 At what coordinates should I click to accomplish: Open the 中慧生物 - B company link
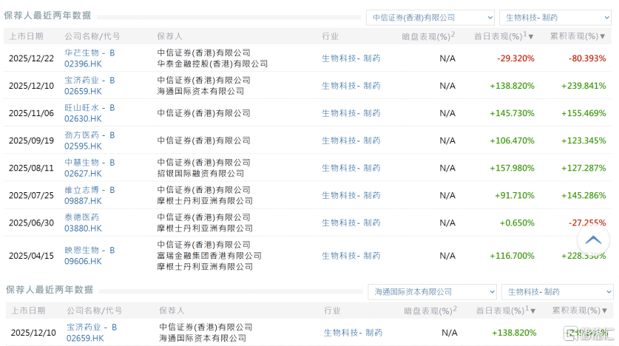coord(89,162)
